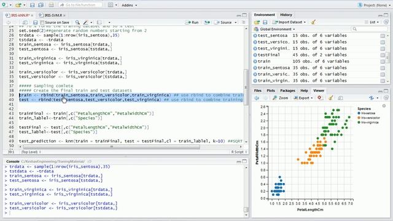The width and height of the screenshot is (393, 221).
Task: Go back in the Viewer pane
Action: coord(257,98)
